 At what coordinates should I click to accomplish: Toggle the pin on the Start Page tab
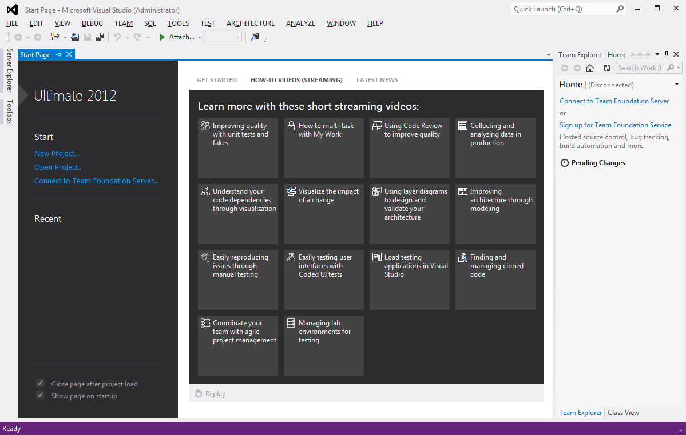point(59,54)
